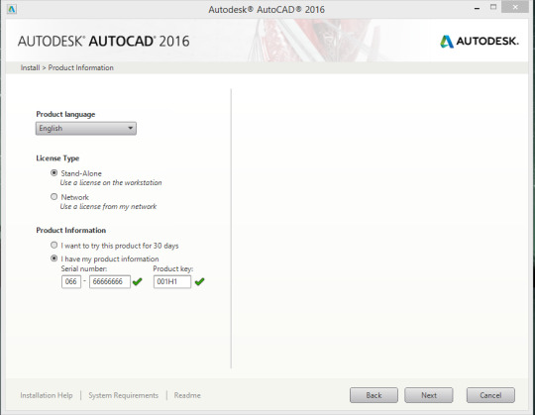Open the Readme link
The height and width of the screenshot is (415, 535).
click(x=187, y=395)
